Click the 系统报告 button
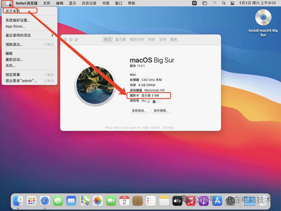 click(139, 110)
